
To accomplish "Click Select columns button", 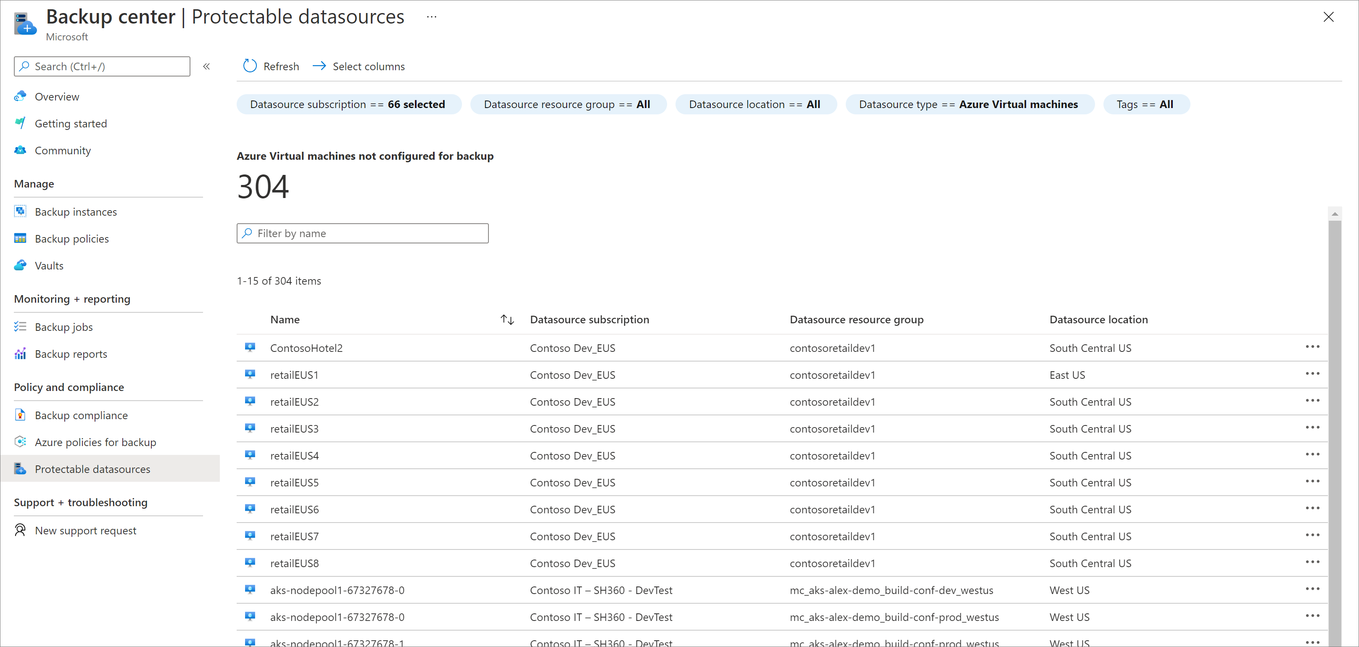I will (x=360, y=66).
